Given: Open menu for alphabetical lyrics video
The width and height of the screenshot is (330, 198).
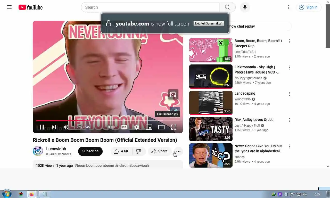Looking at the screenshot, I should pos(290,146).
